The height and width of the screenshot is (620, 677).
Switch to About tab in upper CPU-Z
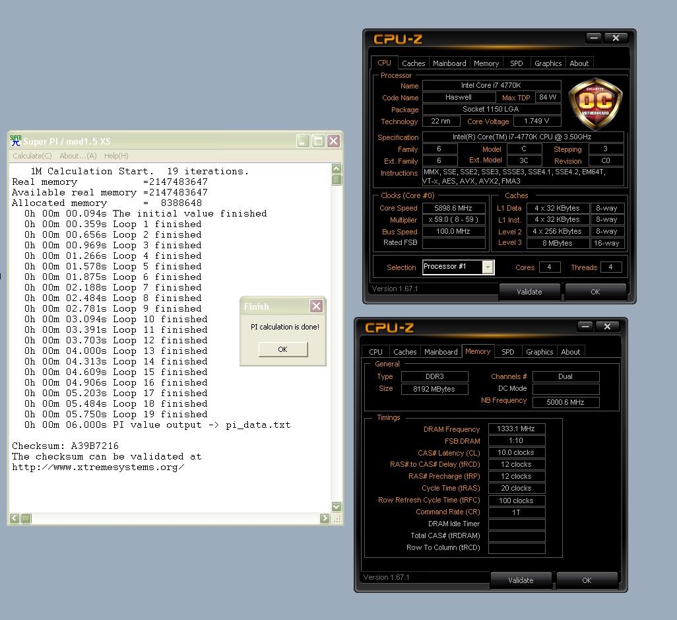pos(579,63)
